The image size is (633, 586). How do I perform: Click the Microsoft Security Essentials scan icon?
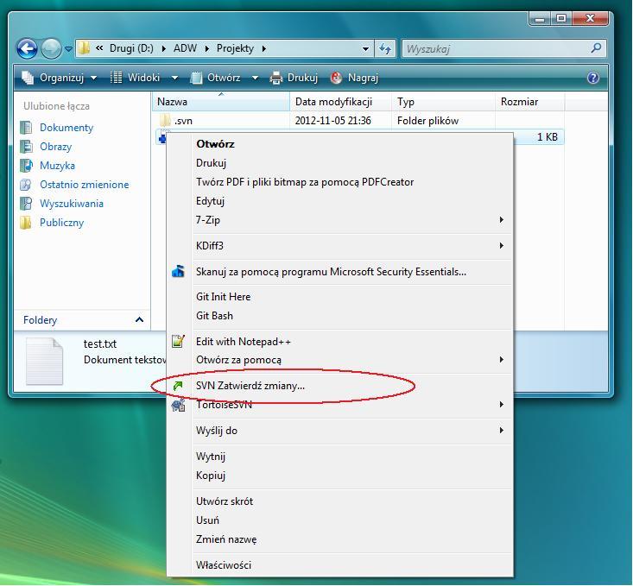pos(179,272)
